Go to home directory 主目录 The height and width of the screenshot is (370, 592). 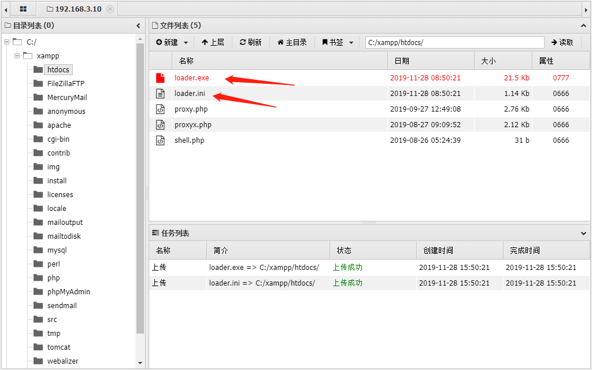click(292, 42)
